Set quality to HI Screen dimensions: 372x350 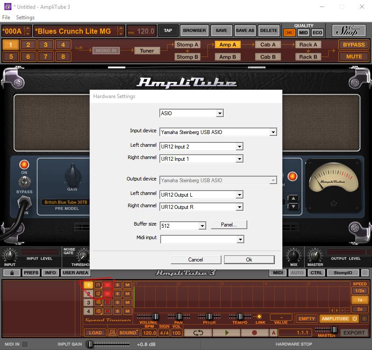[x=289, y=33]
